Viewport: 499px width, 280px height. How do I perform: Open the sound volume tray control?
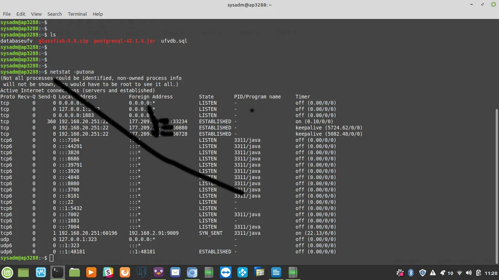pyautogui.click(x=469, y=273)
